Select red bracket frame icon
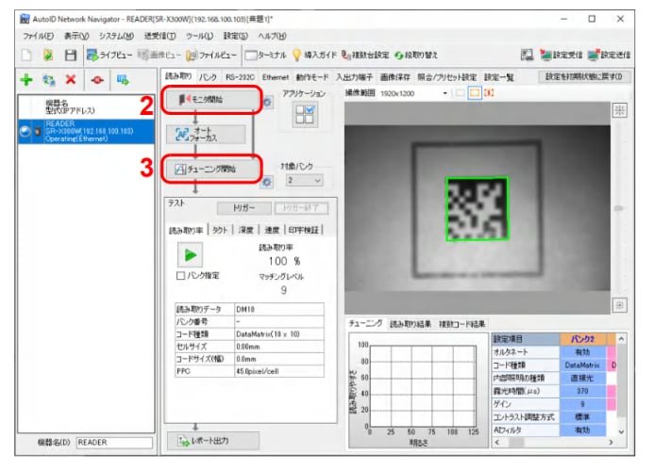654x470 pixels. tap(489, 93)
